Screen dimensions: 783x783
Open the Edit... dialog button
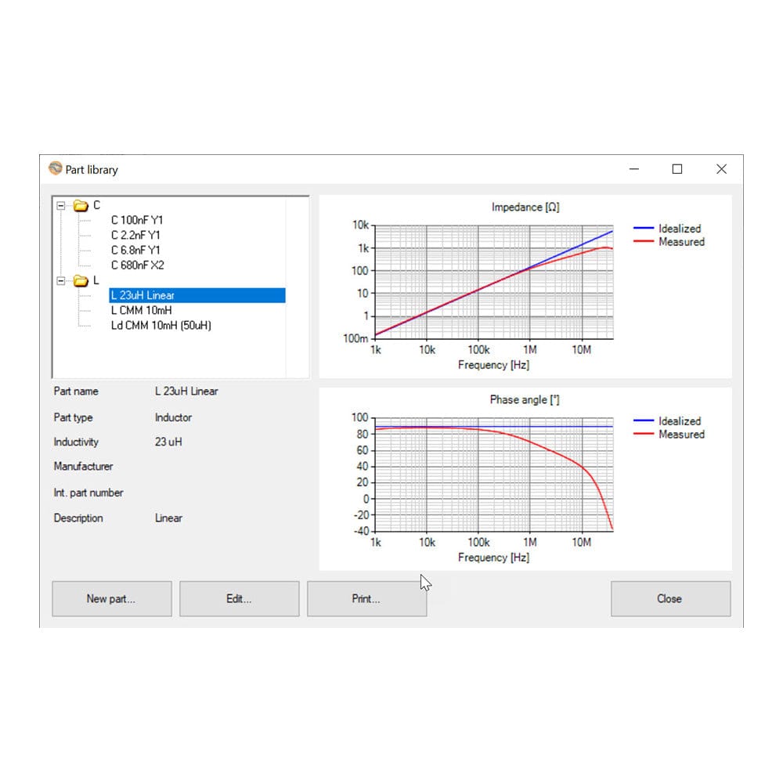239,599
